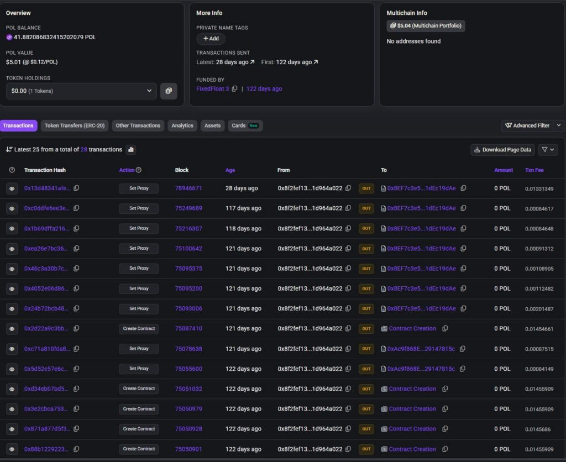Copy Contract Creation address in block 75050901 row

446,449
